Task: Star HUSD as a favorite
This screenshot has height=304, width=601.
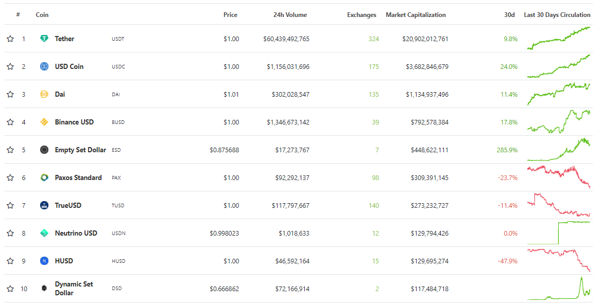Action: point(10,261)
